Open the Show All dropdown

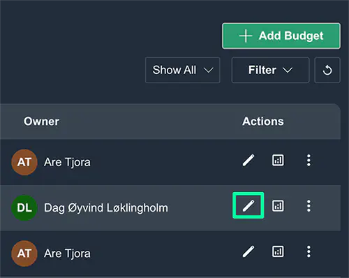(183, 70)
